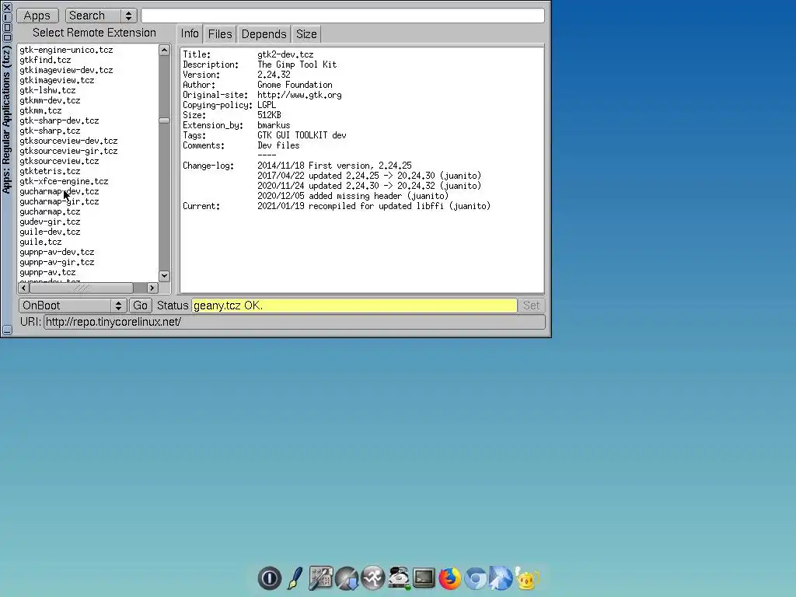
Task: Open the Search dropdown selector
Action: (101, 16)
